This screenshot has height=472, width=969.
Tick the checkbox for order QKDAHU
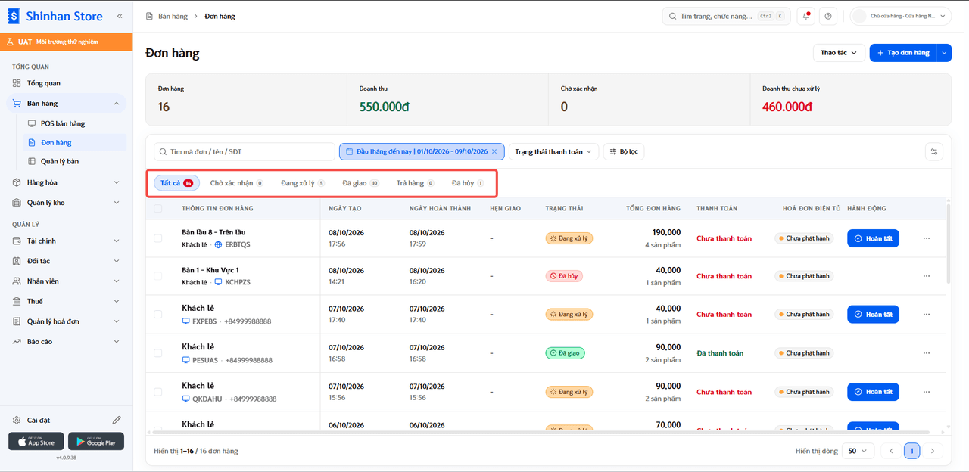[158, 392]
